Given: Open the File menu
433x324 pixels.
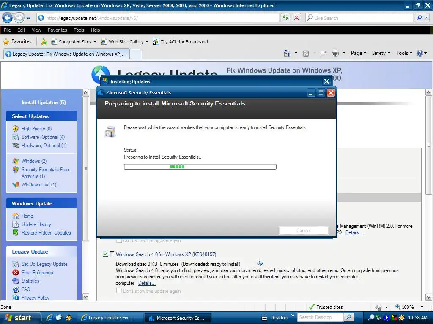Looking at the screenshot, I should (7, 30).
